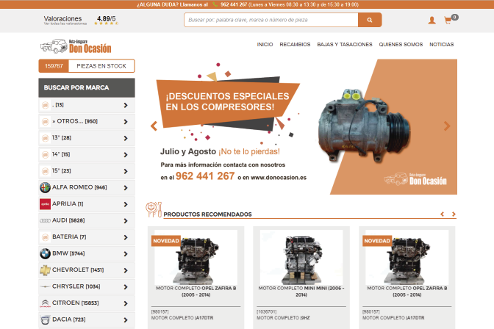The height and width of the screenshot is (329, 494).
Task: Click the Chevrolet bowtie logo
Action: [x=45, y=270]
